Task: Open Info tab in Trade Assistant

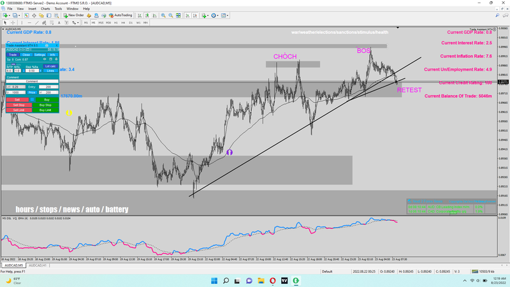Action: pos(53,55)
